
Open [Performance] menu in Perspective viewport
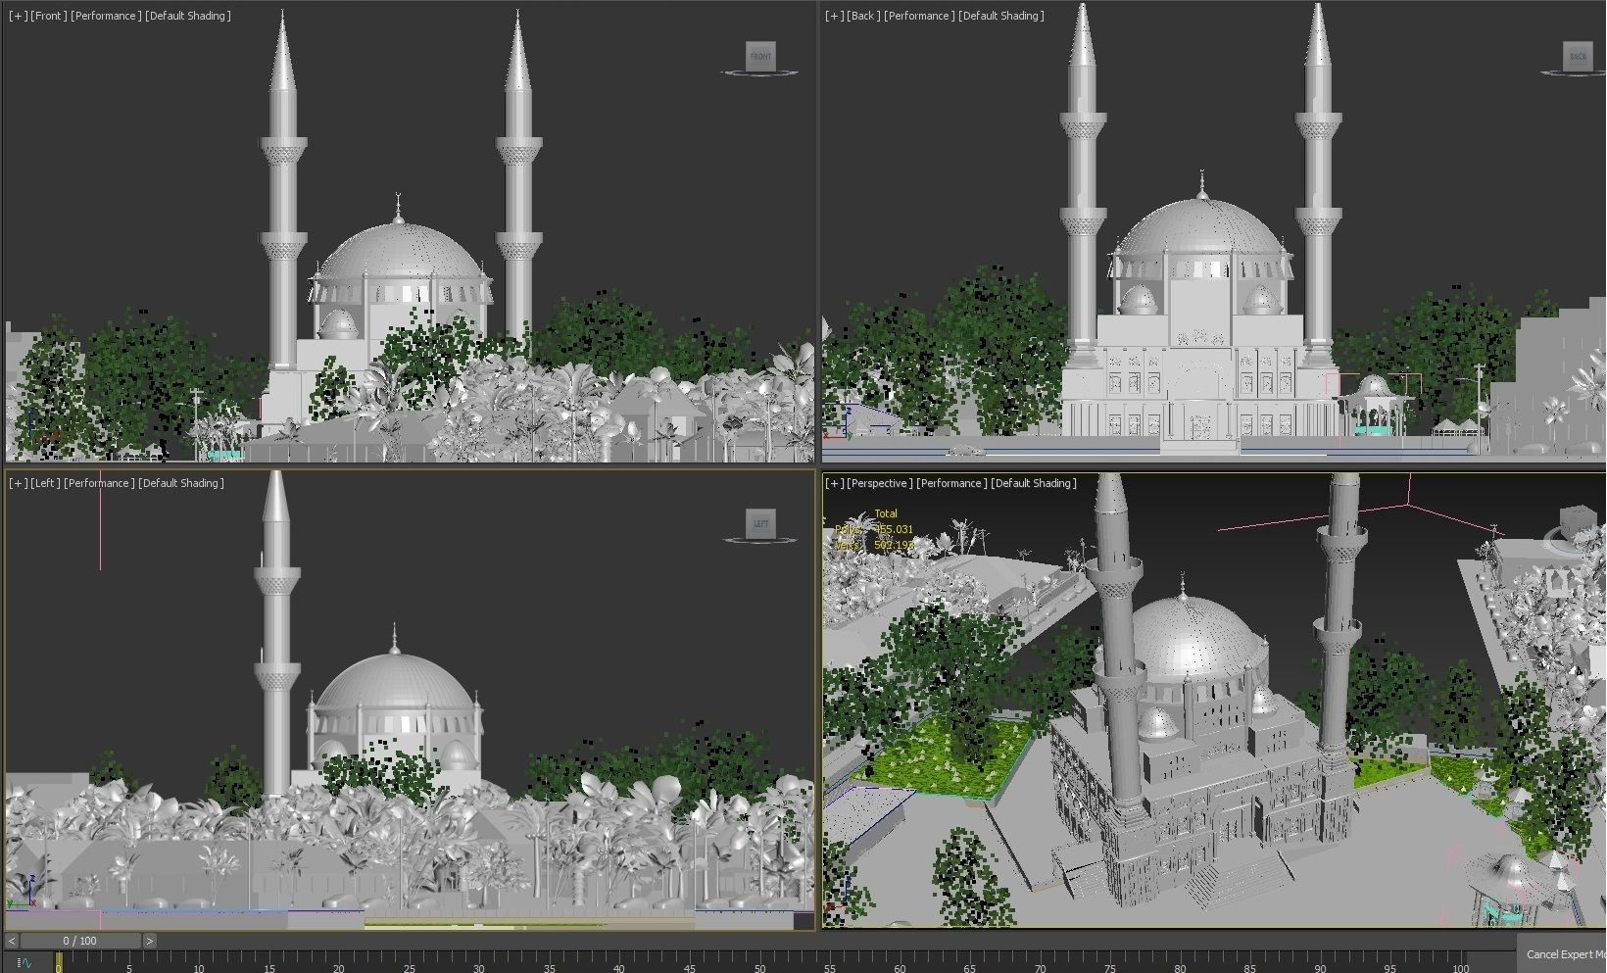click(x=951, y=483)
